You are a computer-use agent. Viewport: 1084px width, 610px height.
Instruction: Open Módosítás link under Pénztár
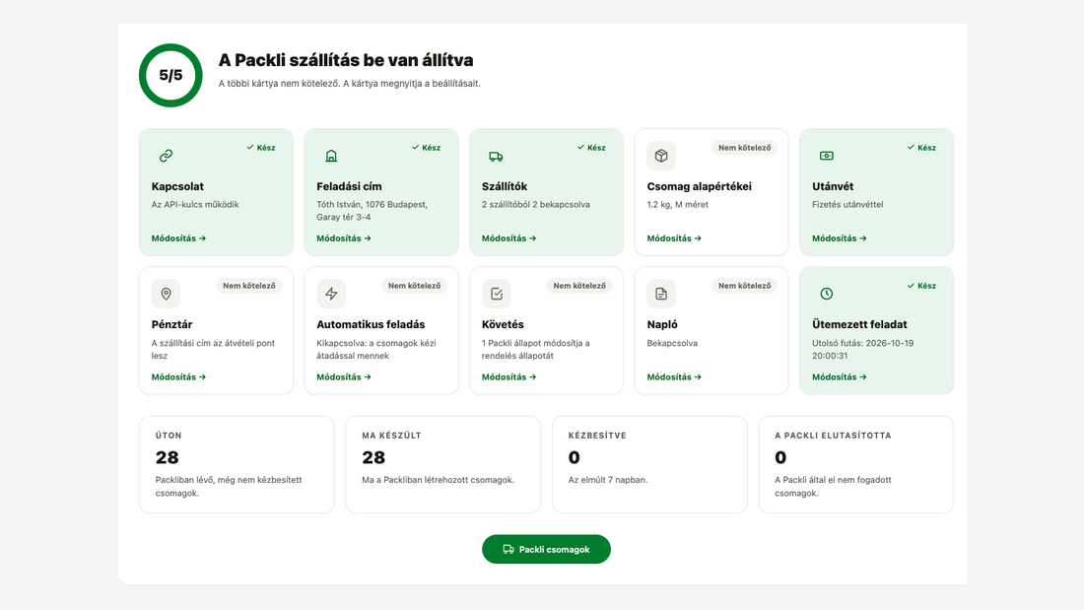[178, 376]
